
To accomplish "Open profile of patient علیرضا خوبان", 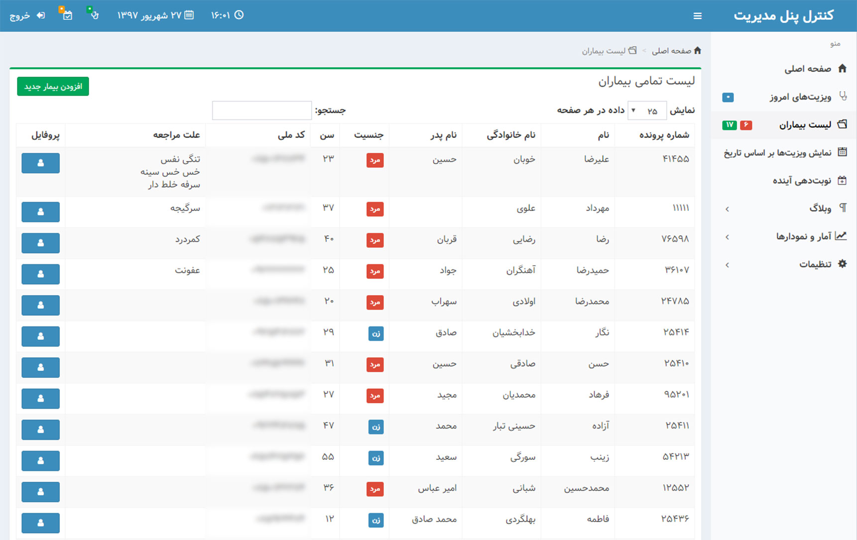I will 40,163.
